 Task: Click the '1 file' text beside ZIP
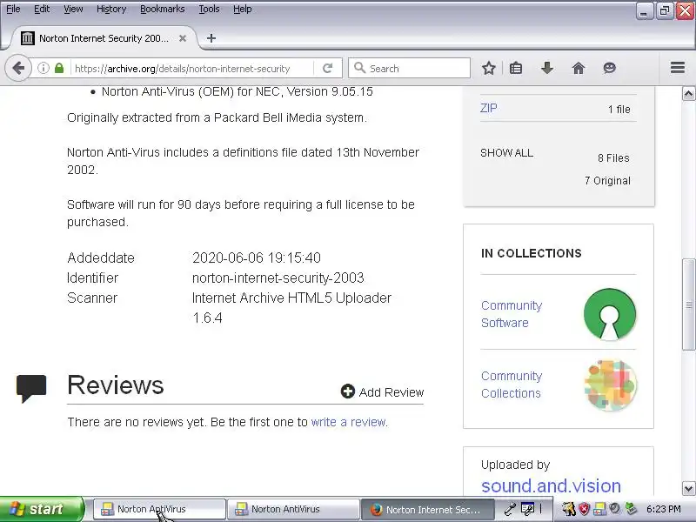click(x=619, y=110)
